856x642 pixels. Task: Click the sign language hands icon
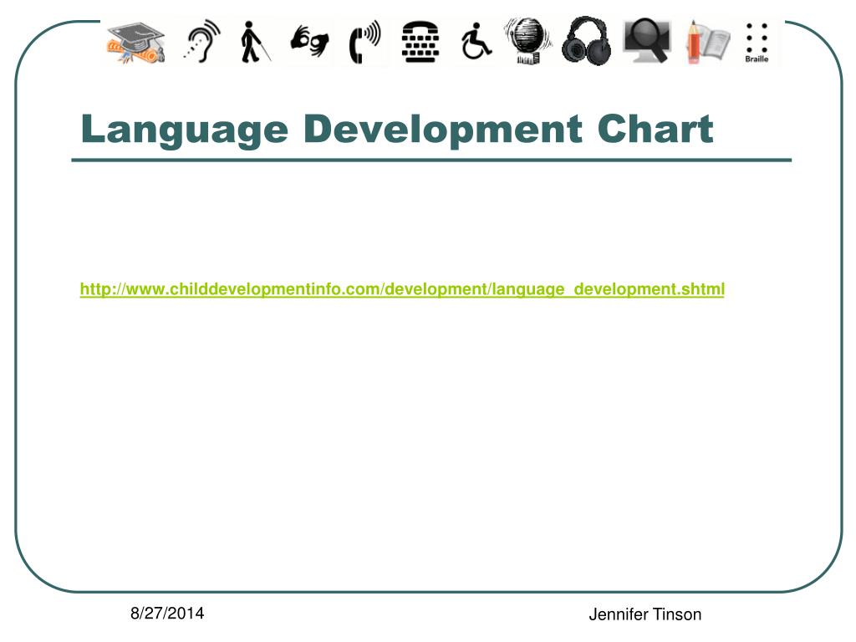point(309,42)
